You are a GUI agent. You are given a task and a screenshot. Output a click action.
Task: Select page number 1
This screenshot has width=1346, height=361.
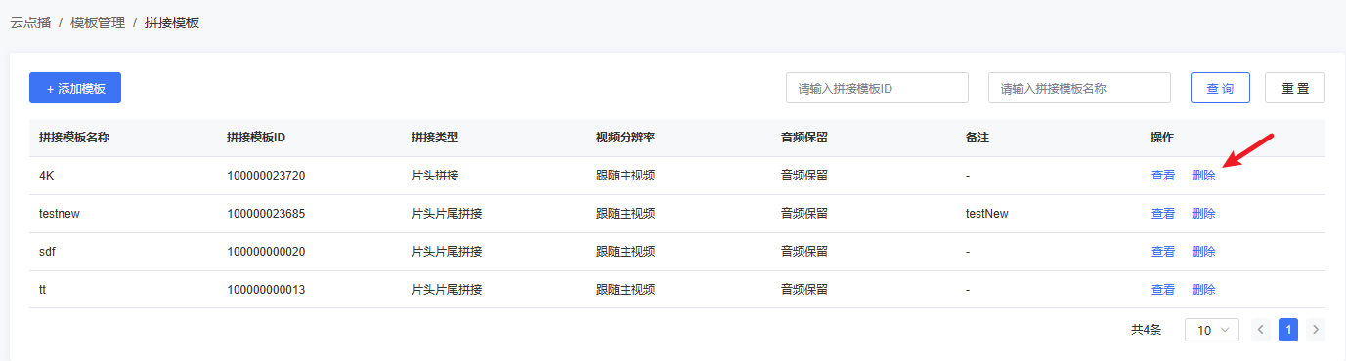pos(1288,330)
